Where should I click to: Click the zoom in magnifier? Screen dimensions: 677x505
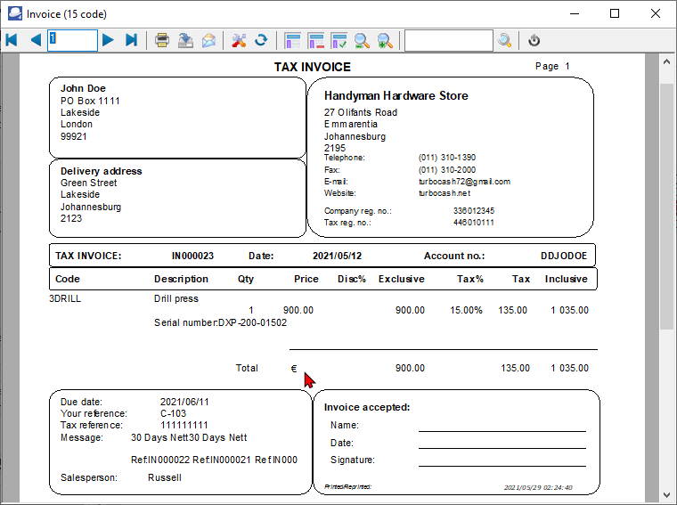point(385,40)
